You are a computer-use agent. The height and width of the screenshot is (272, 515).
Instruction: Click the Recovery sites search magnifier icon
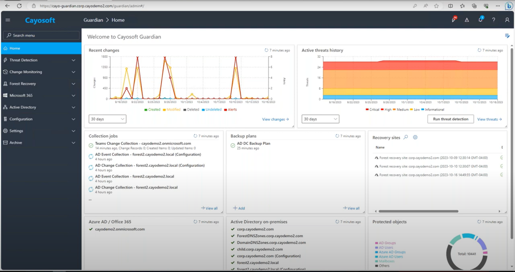click(x=406, y=137)
